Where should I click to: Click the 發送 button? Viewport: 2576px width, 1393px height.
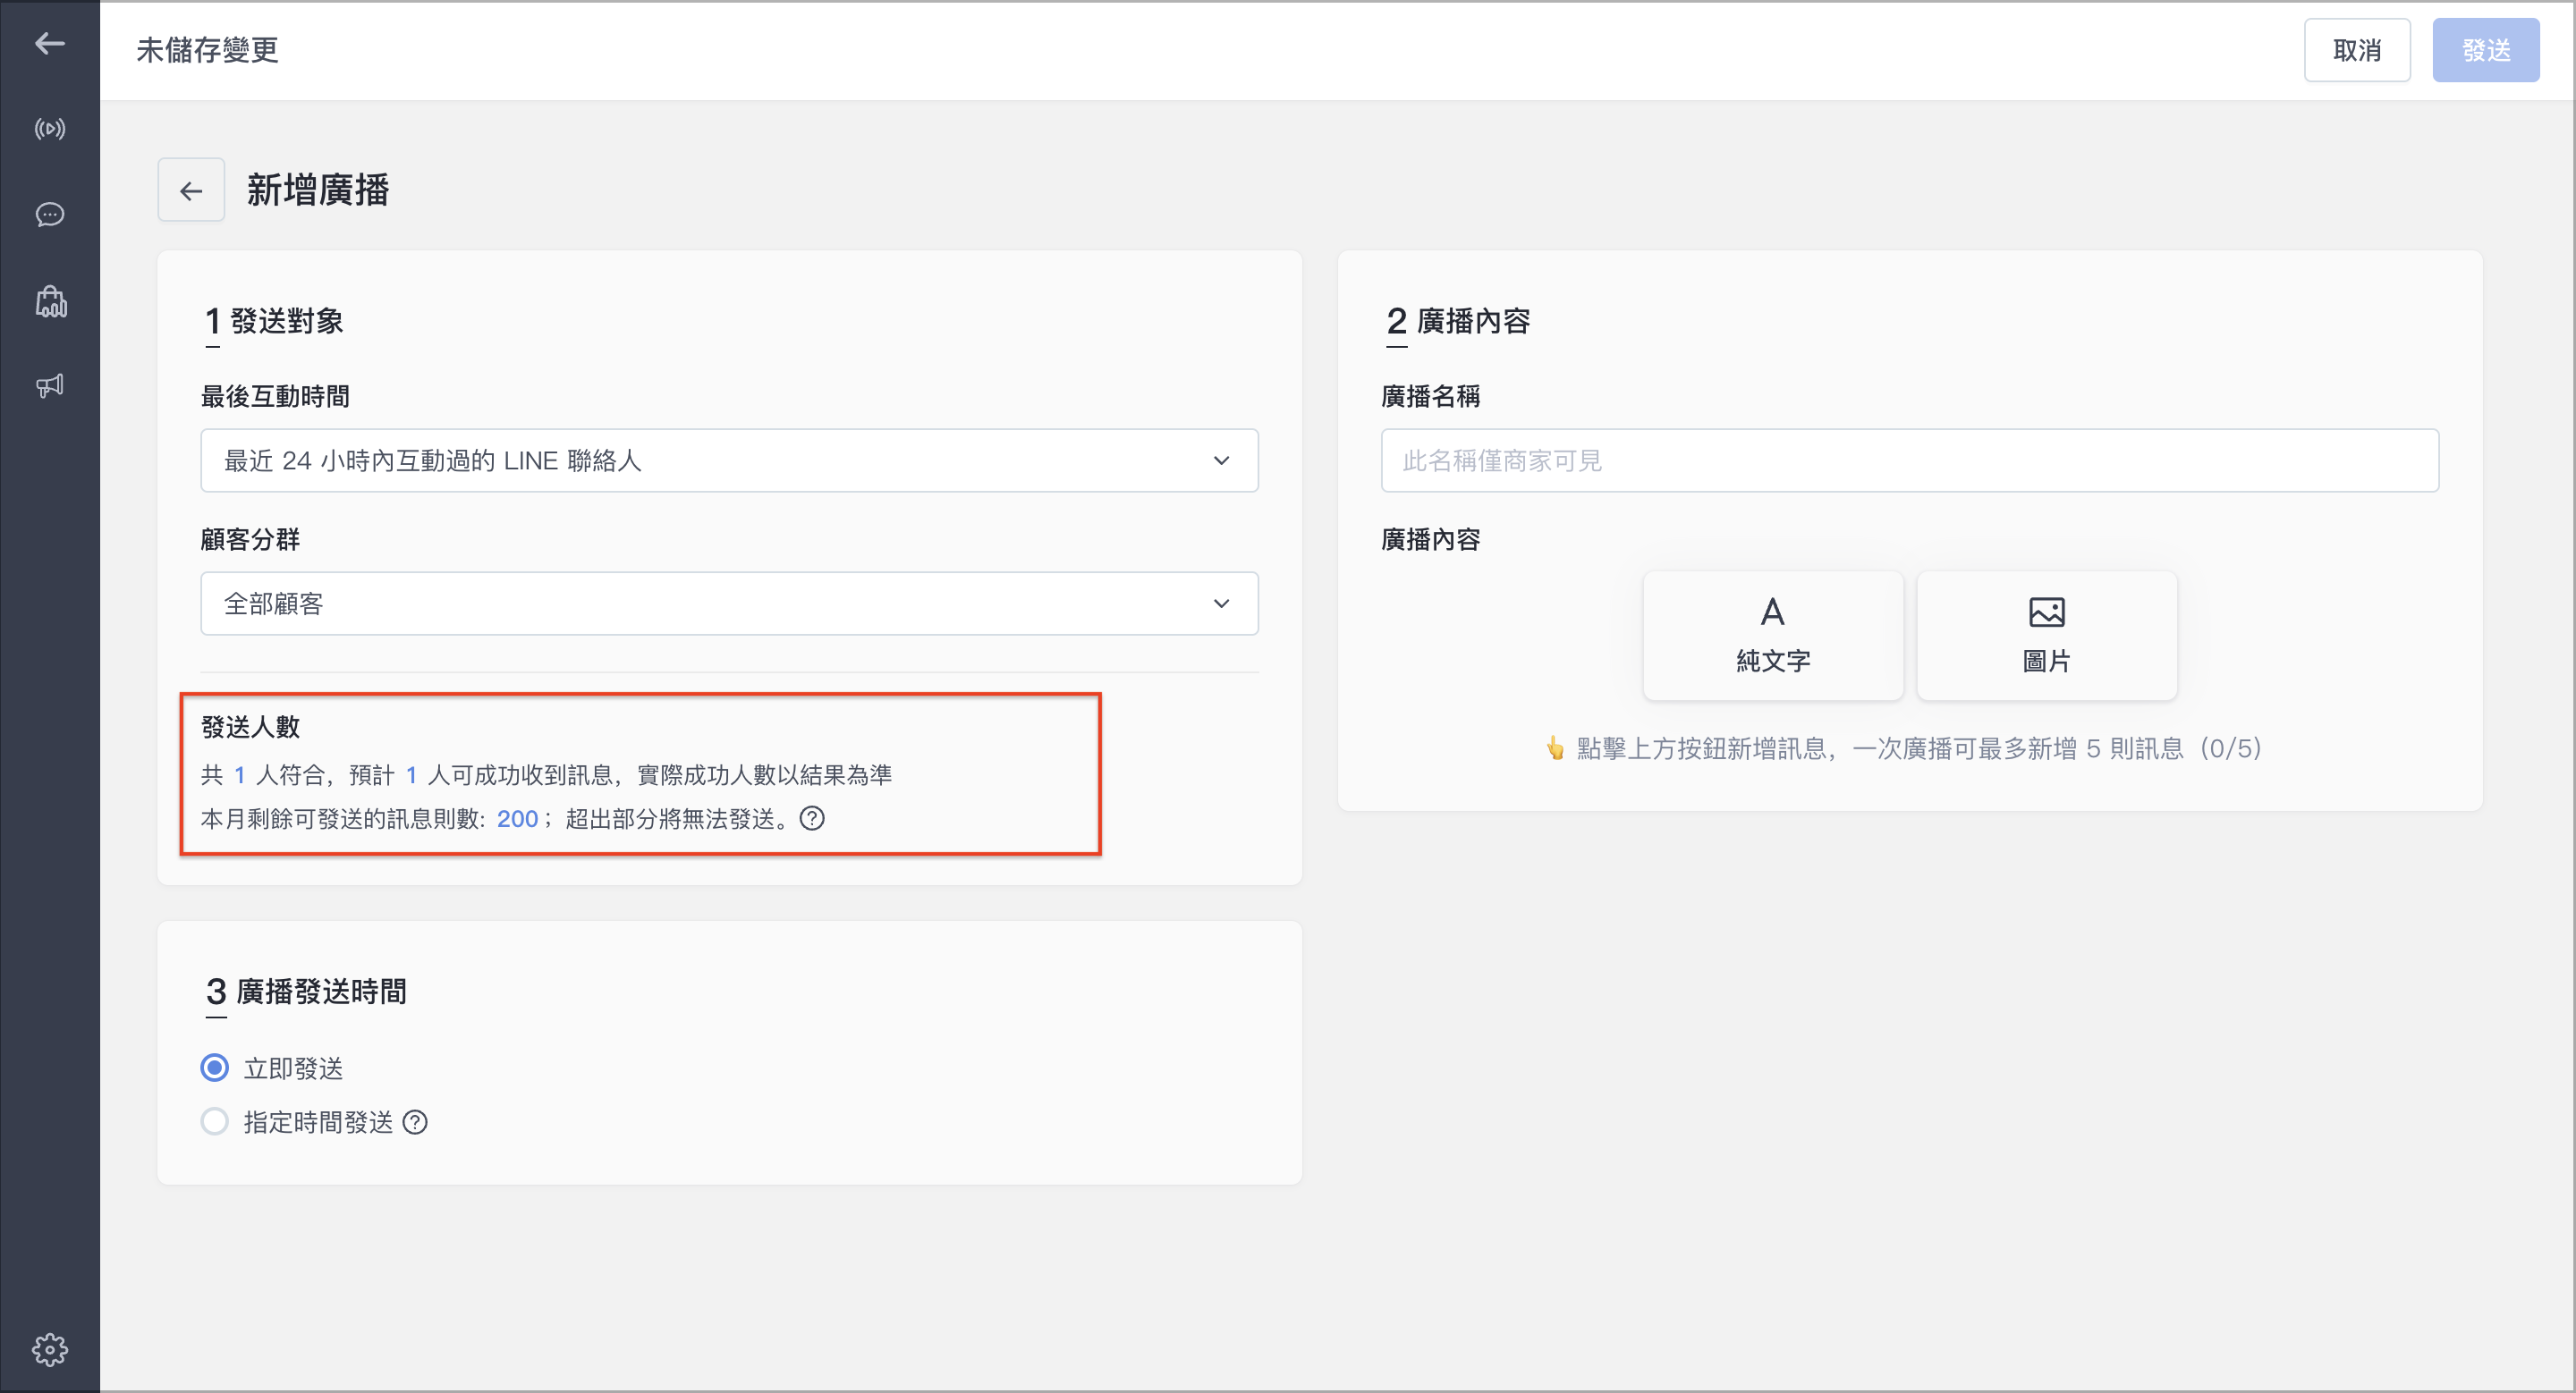click(x=2486, y=50)
